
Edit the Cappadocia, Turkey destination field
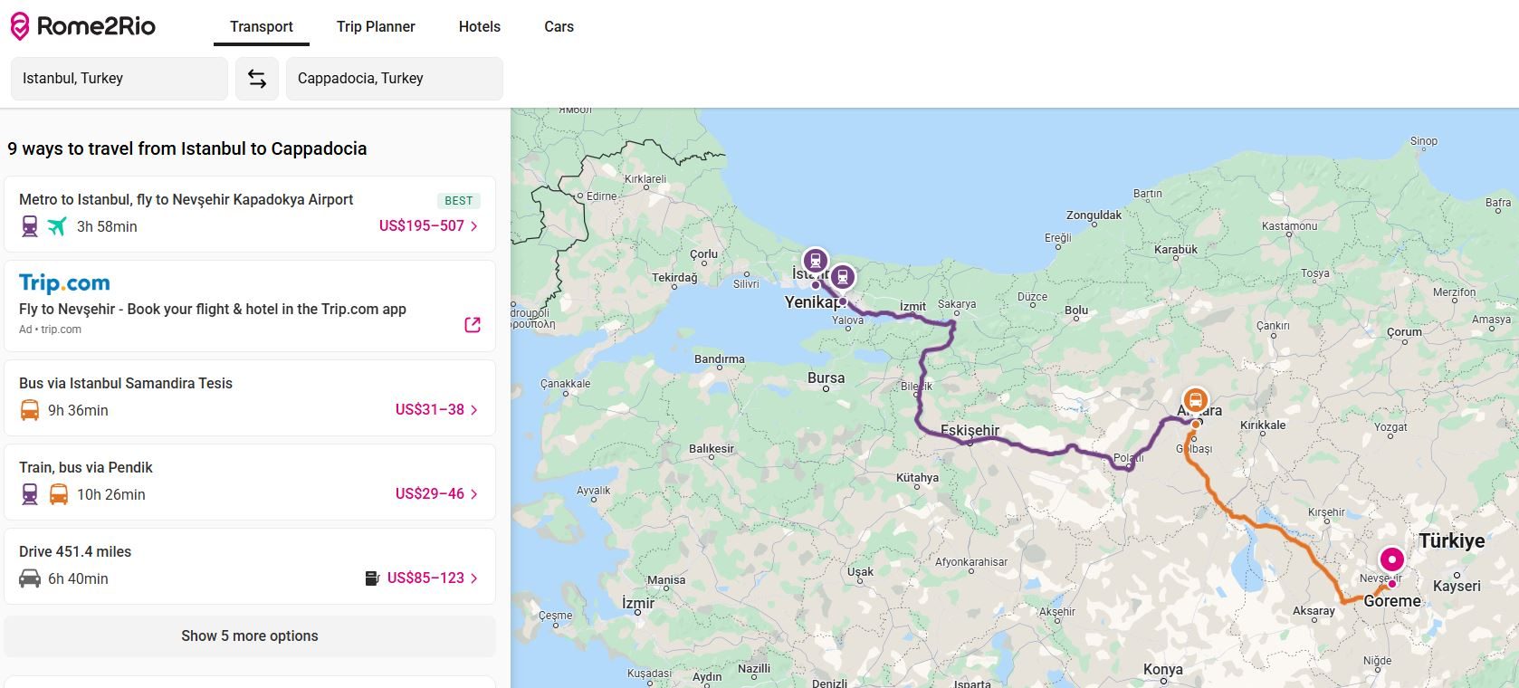394,79
